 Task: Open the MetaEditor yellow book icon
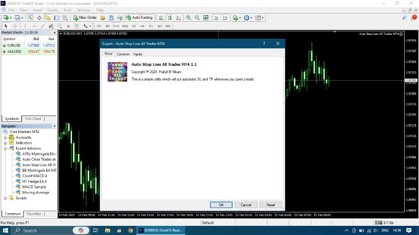(103, 17)
